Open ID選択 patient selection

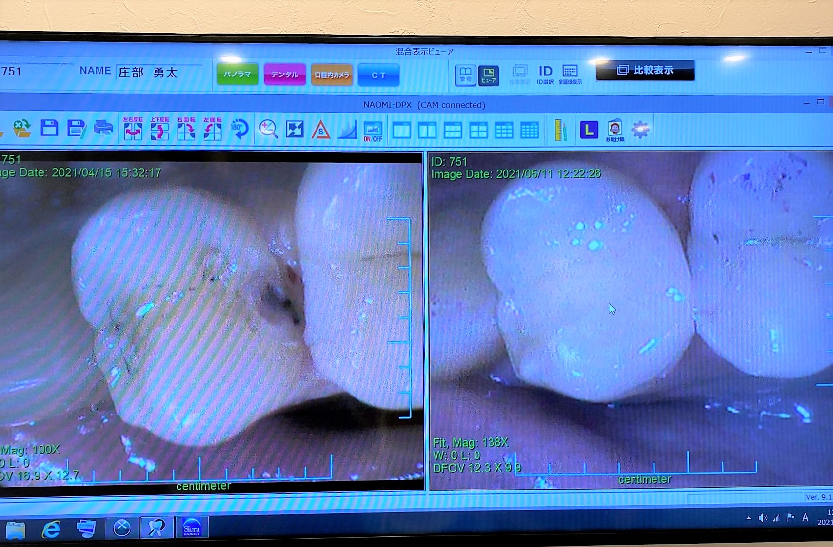click(x=545, y=75)
